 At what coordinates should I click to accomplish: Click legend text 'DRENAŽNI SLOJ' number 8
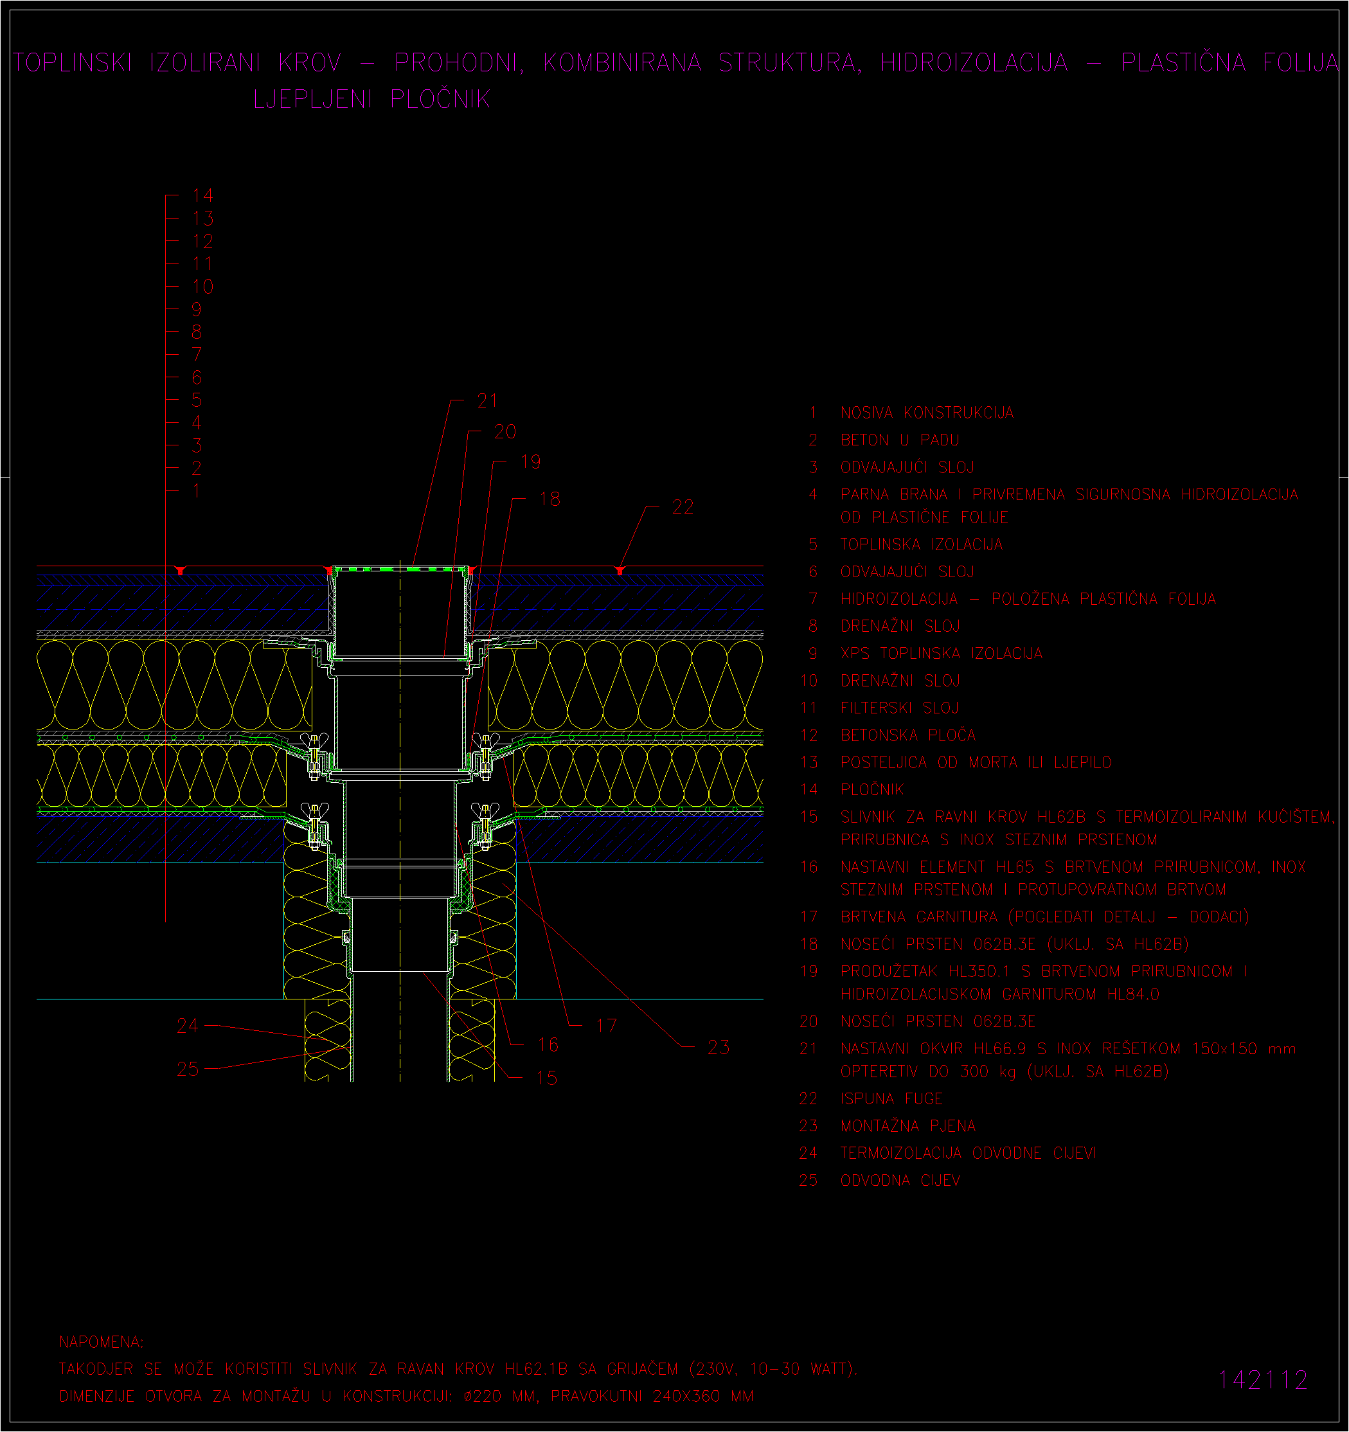[900, 626]
